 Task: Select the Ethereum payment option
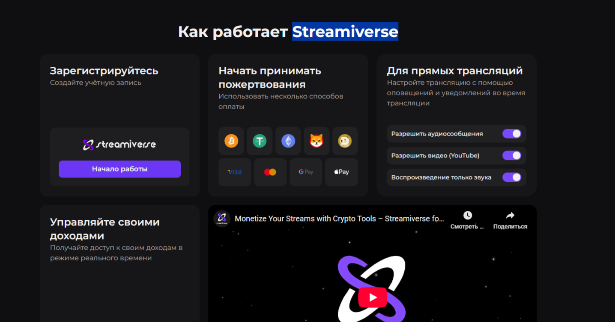[x=288, y=141]
